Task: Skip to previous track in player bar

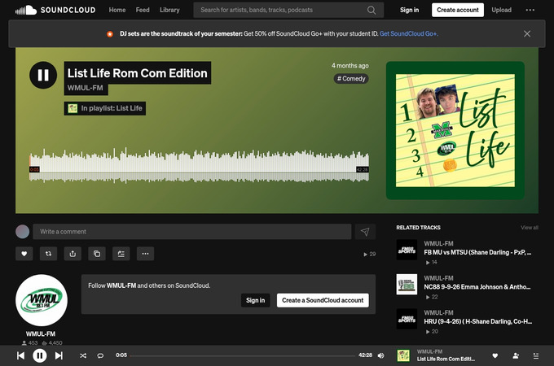Action: 21,355
